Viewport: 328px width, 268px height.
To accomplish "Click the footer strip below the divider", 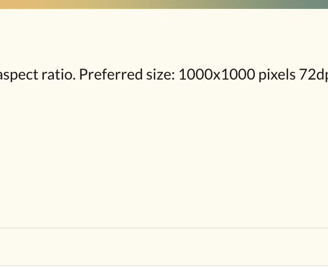I will pyautogui.click(x=164, y=247).
